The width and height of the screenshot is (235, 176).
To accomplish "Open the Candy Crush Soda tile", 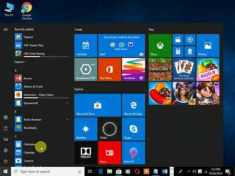I will (208, 69).
